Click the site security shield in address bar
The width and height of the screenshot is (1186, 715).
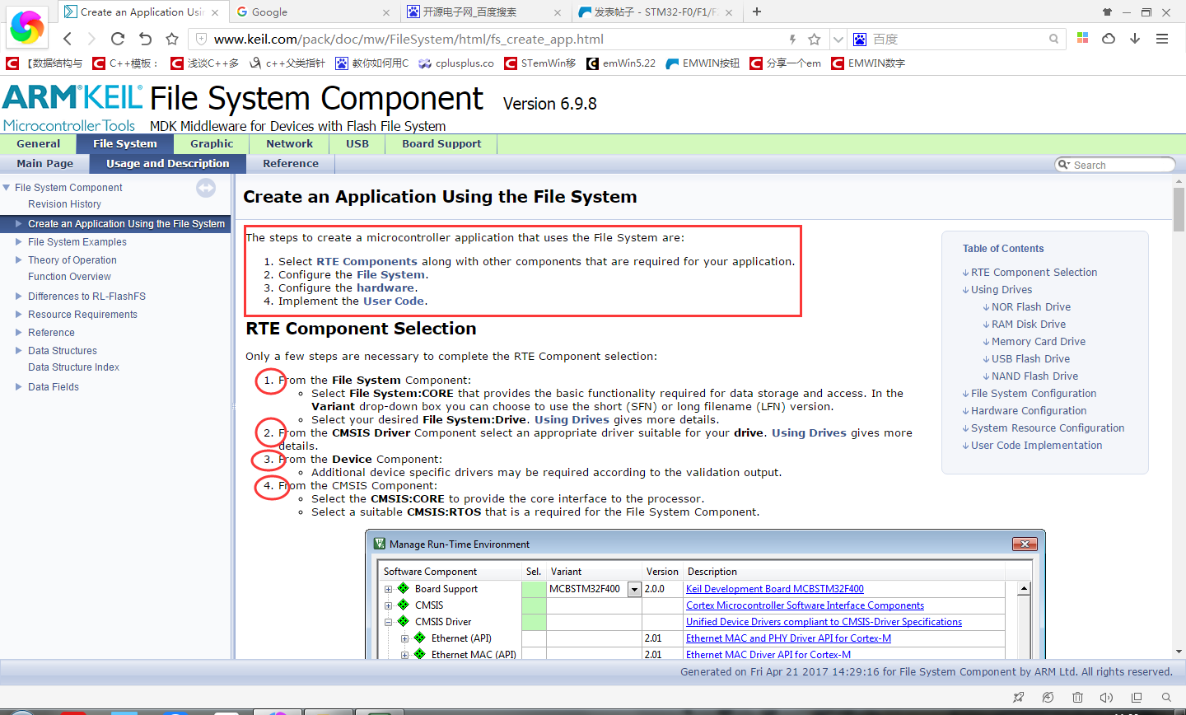click(x=201, y=39)
